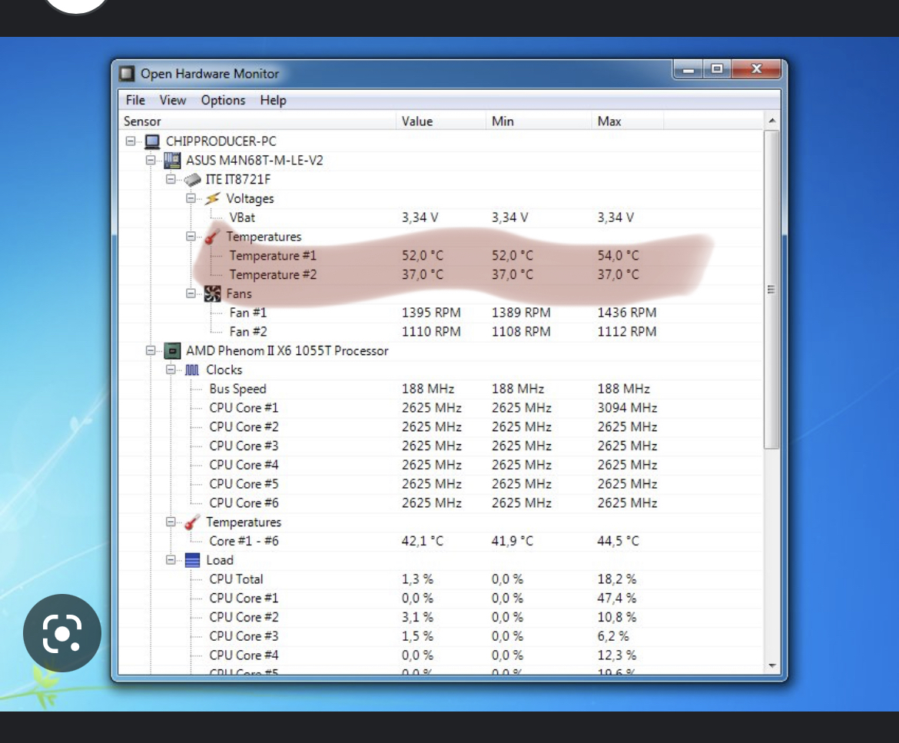Image resolution: width=899 pixels, height=743 pixels.
Task: Click the Clocks waveform icon
Action: click(192, 370)
